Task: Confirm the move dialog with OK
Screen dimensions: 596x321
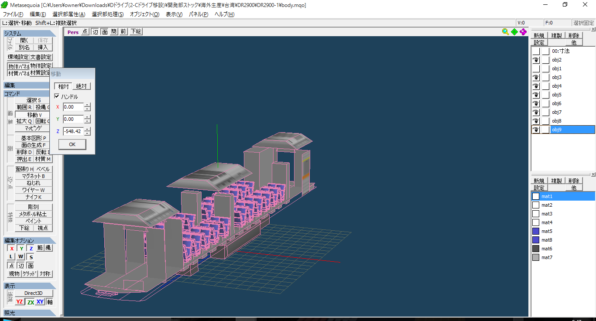Action: tap(72, 144)
